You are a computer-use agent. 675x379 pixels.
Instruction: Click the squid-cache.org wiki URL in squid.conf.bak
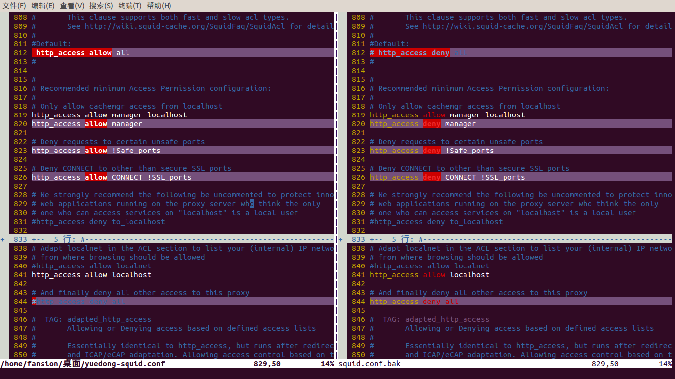523,26
